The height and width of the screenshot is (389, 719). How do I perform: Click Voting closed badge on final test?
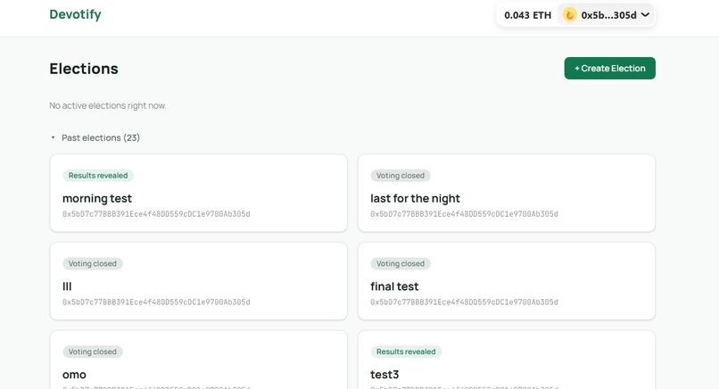pos(401,264)
